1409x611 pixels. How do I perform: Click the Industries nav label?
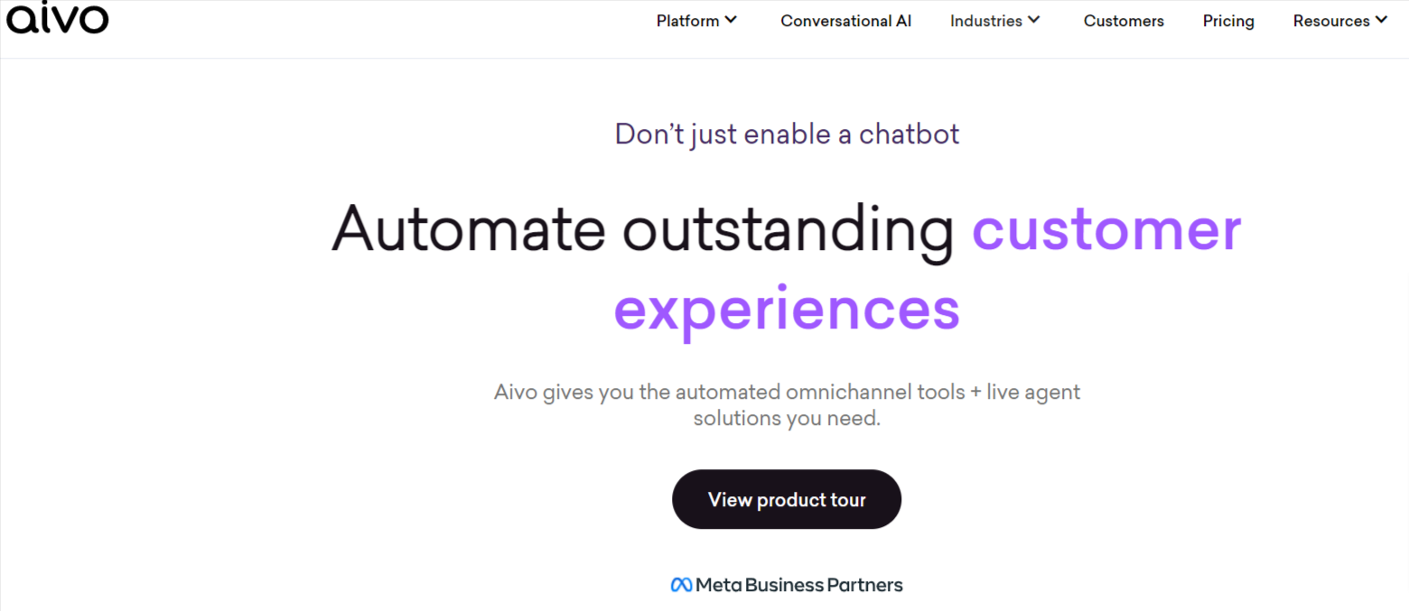987,20
